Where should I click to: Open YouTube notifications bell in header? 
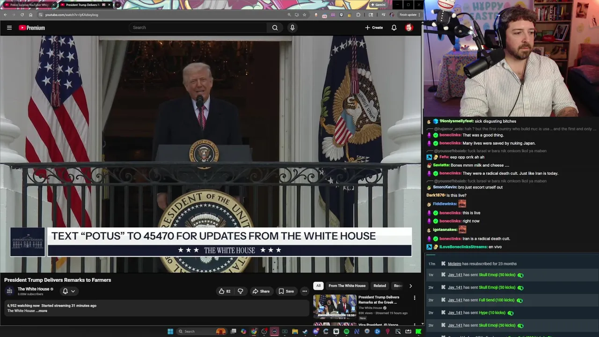pyautogui.click(x=394, y=28)
